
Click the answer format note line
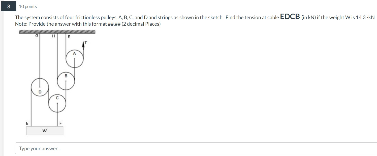tap(88, 24)
